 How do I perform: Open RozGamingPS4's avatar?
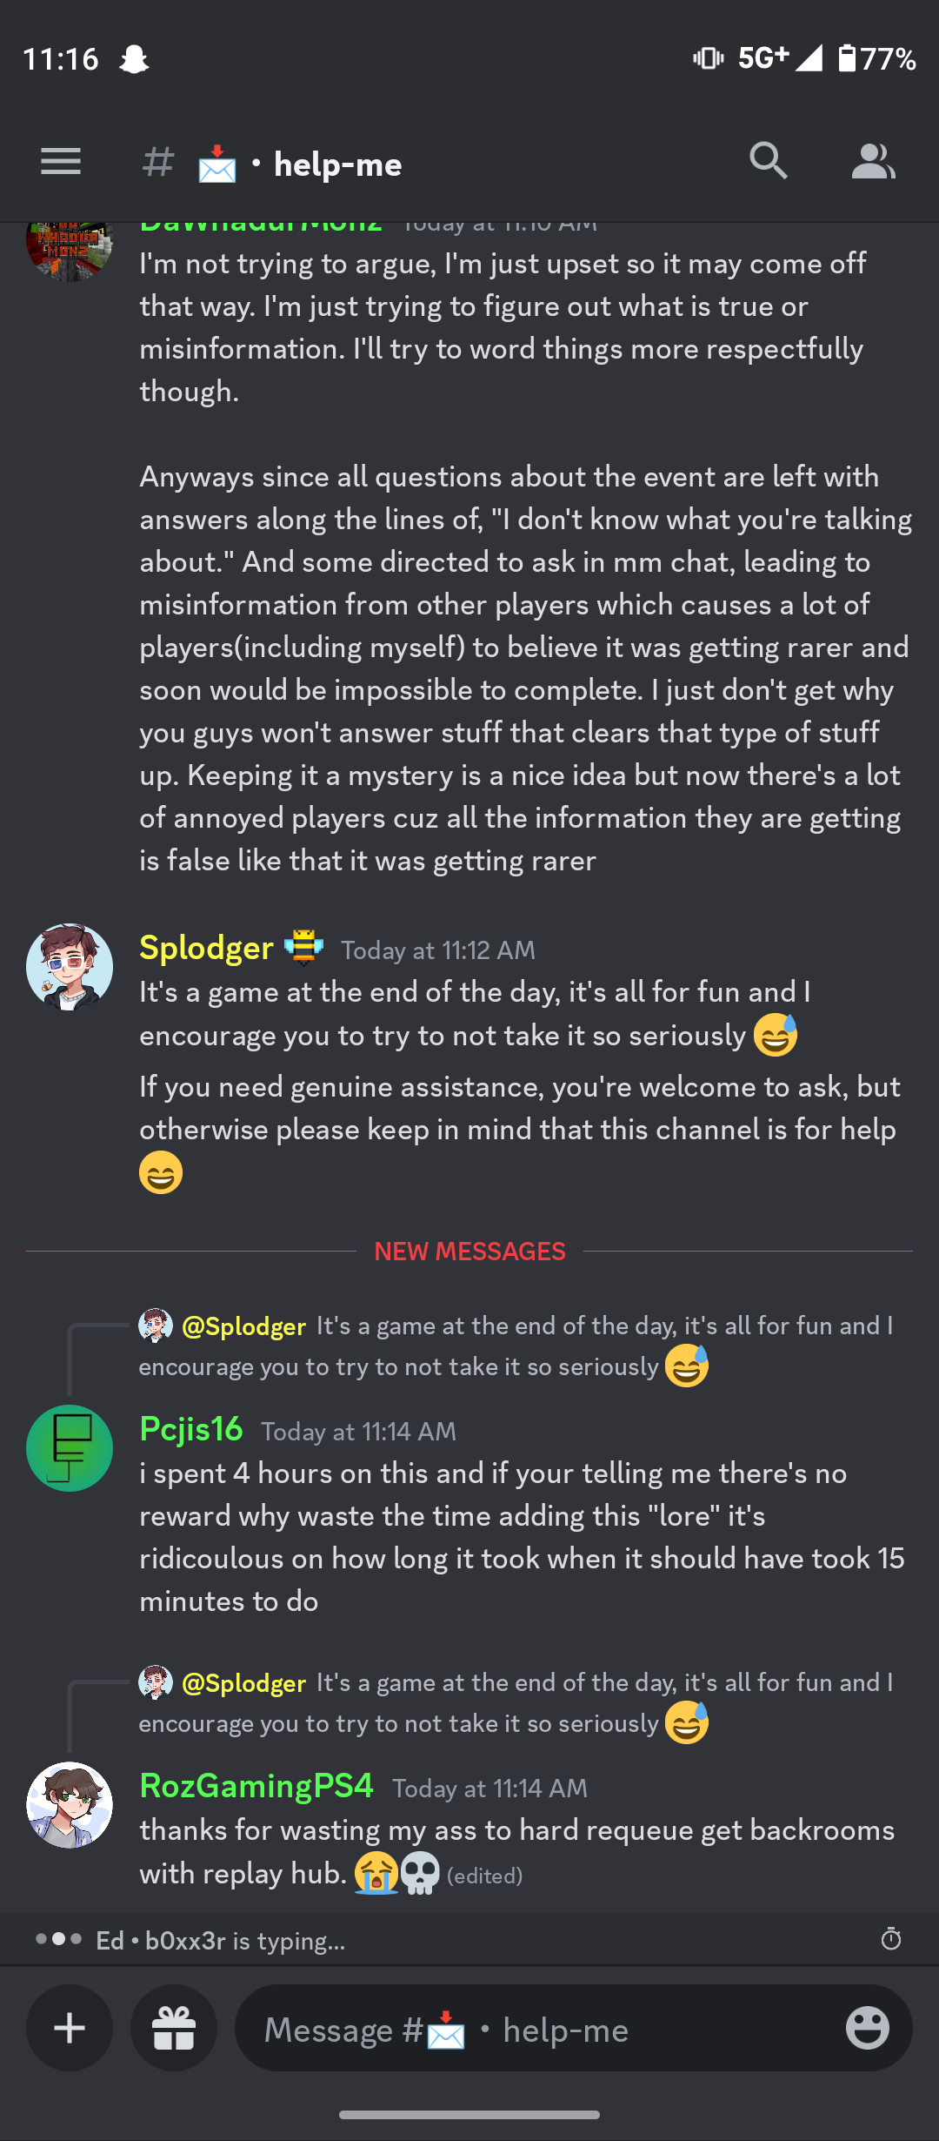pos(70,1805)
